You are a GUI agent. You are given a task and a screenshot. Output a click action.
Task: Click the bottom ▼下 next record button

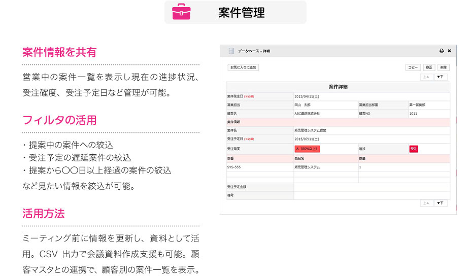[441, 203]
